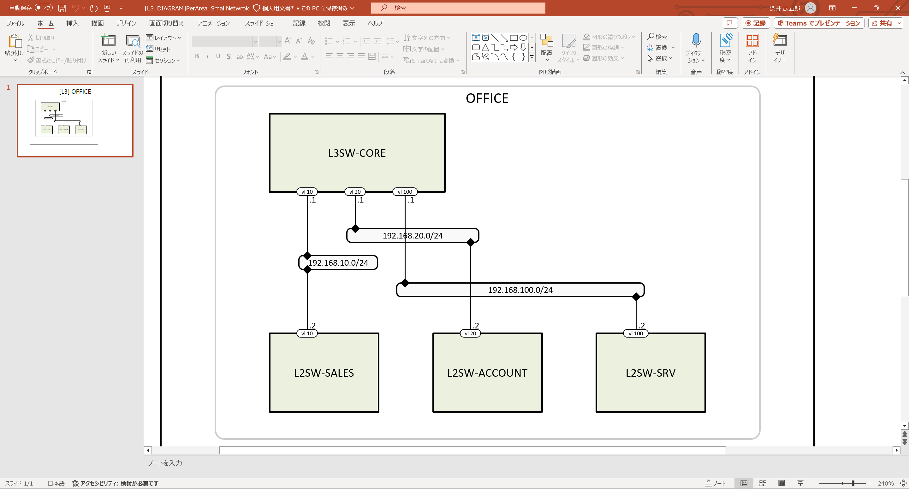Click the zoom slider handle
The image size is (909, 489).
(x=853, y=483)
